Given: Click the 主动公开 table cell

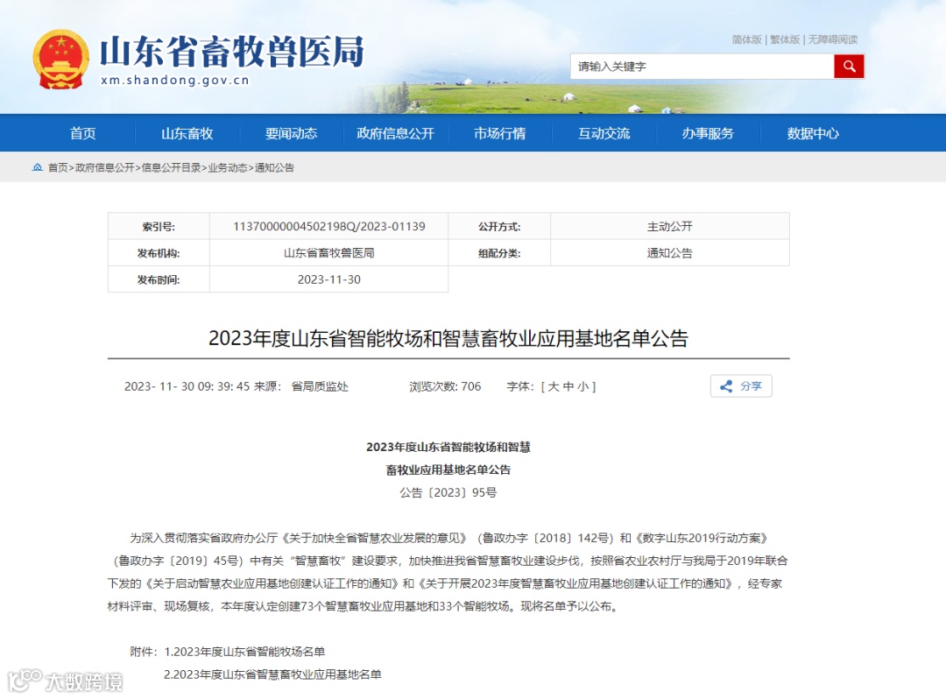Looking at the screenshot, I should (x=670, y=226).
